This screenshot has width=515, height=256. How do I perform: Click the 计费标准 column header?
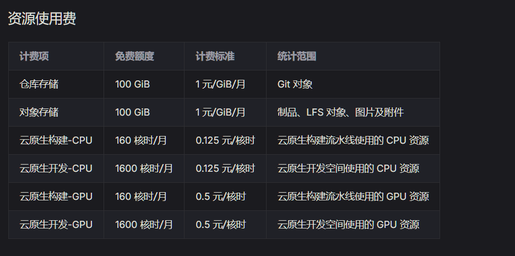(215, 56)
